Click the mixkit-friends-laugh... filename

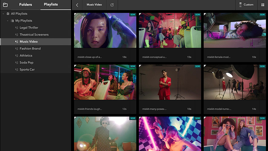point(90,109)
